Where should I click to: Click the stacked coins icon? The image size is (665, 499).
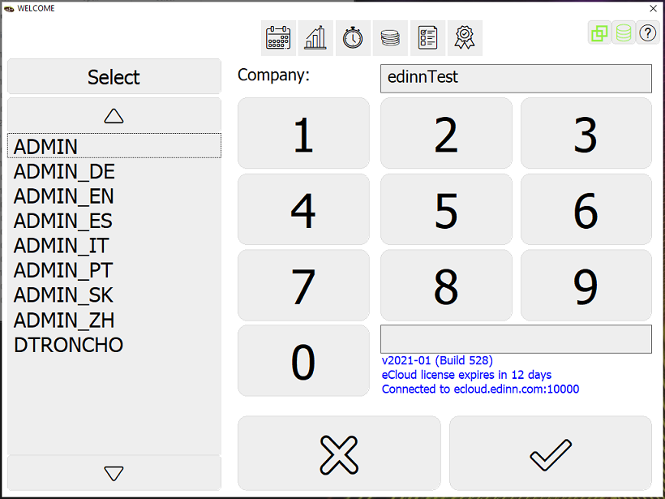tap(390, 38)
